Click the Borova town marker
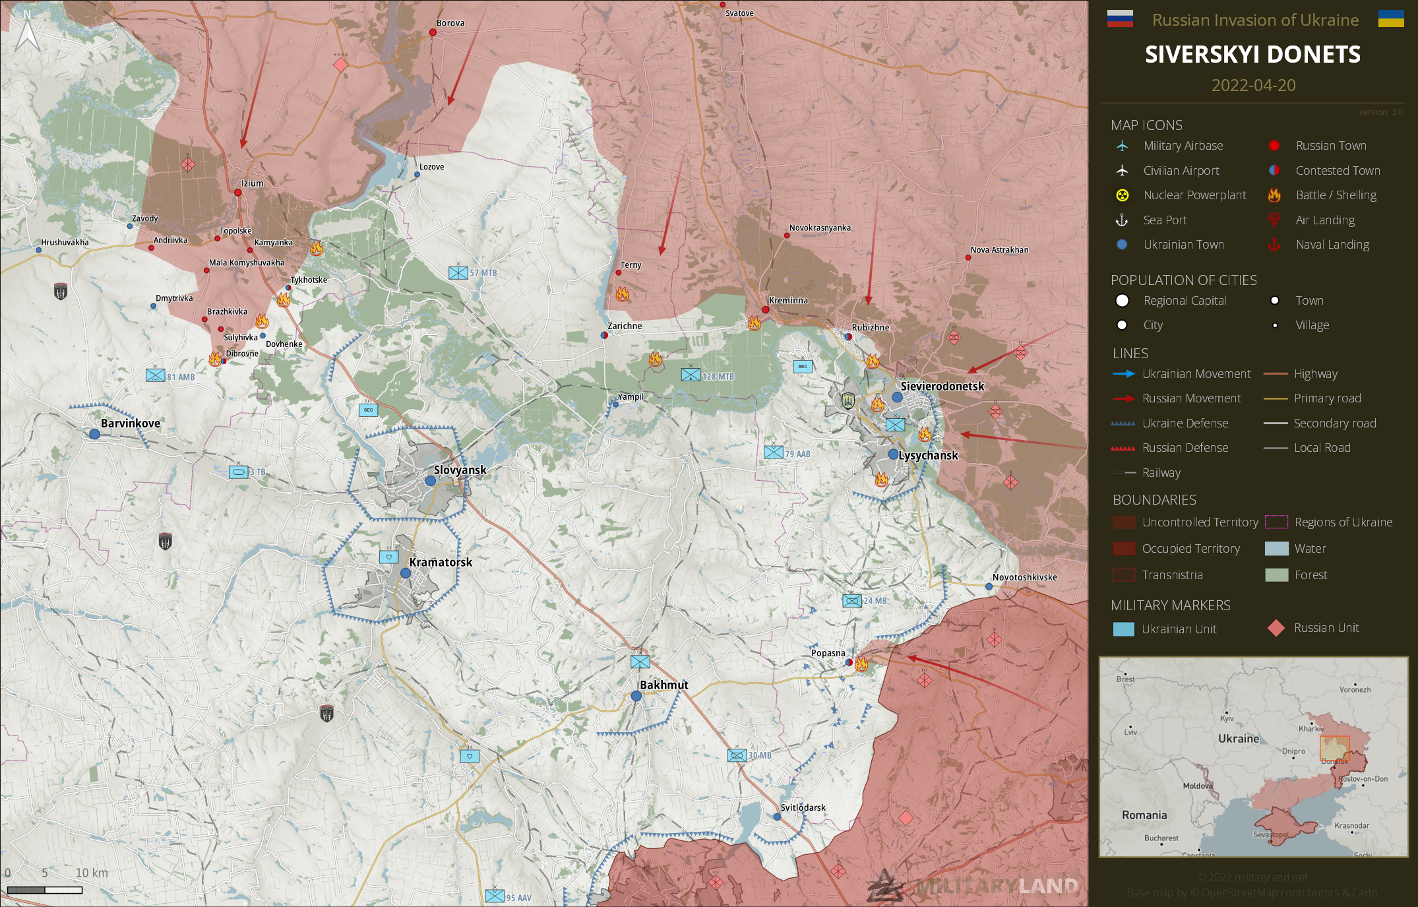Screen dimensions: 1418x907 pyautogui.click(x=433, y=32)
